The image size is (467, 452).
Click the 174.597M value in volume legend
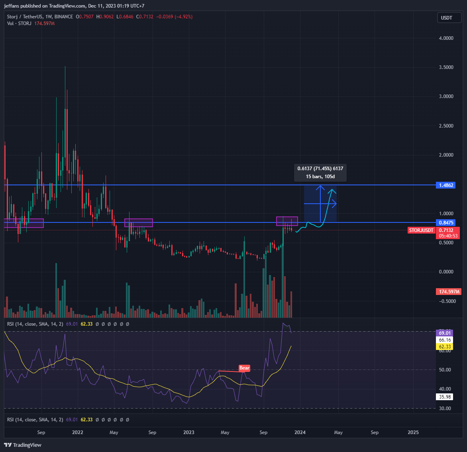click(x=44, y=23)
